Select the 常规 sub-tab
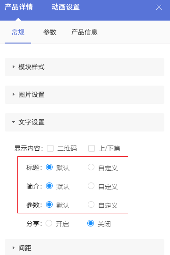Screen dimensions: 170x255 pos(18,32)
